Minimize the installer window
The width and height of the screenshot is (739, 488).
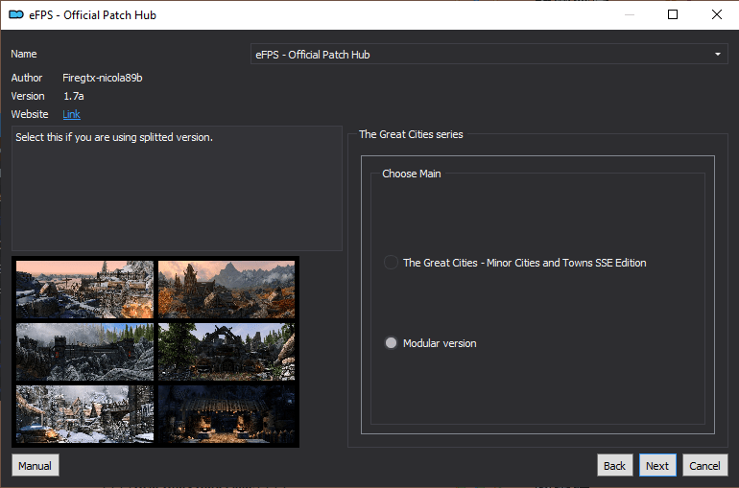click(630, 14)
